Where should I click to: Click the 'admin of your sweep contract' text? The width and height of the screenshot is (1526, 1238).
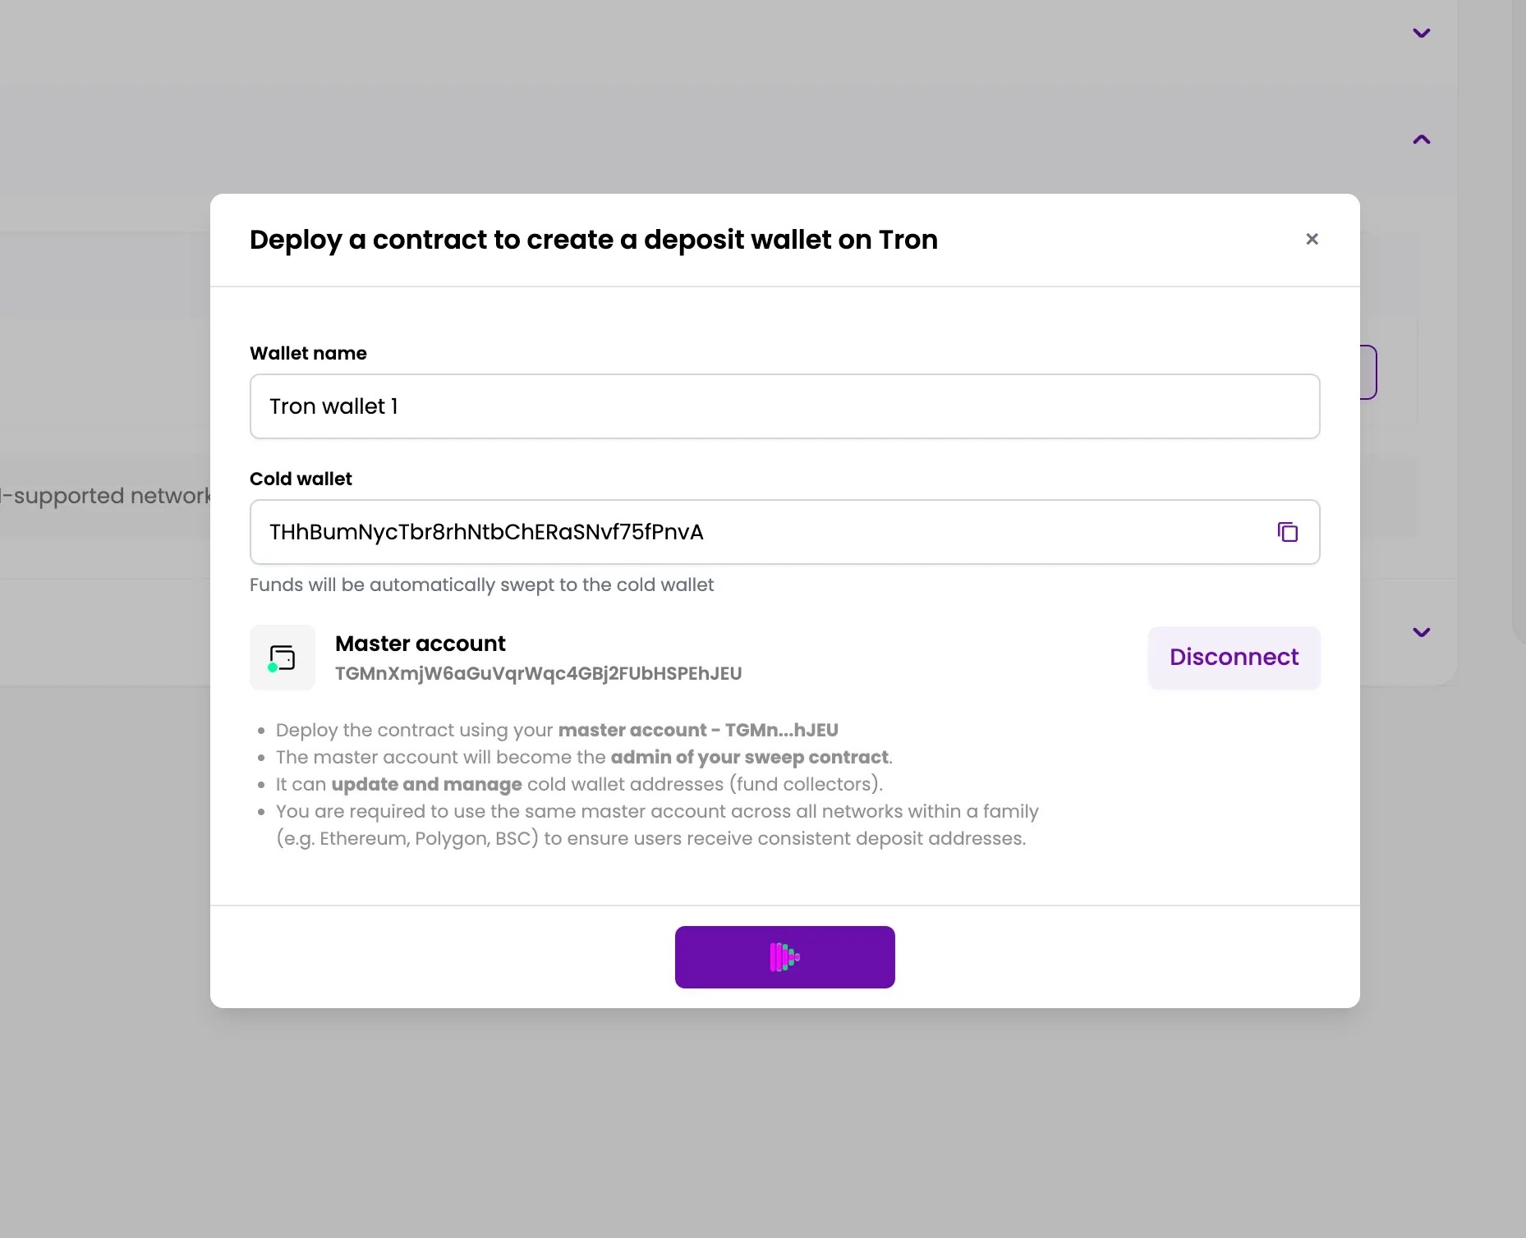[749, 757]
